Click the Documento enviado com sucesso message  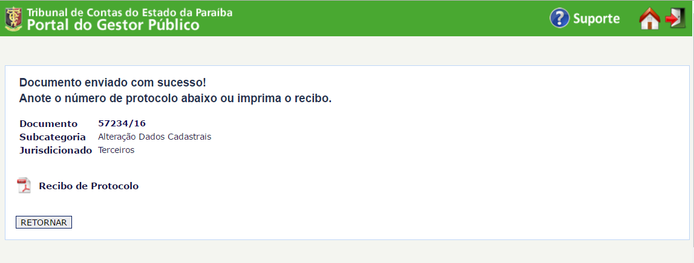click(x=108, y=82)
